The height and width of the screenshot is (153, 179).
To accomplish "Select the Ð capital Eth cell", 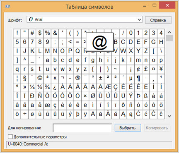I will [32, 96].
